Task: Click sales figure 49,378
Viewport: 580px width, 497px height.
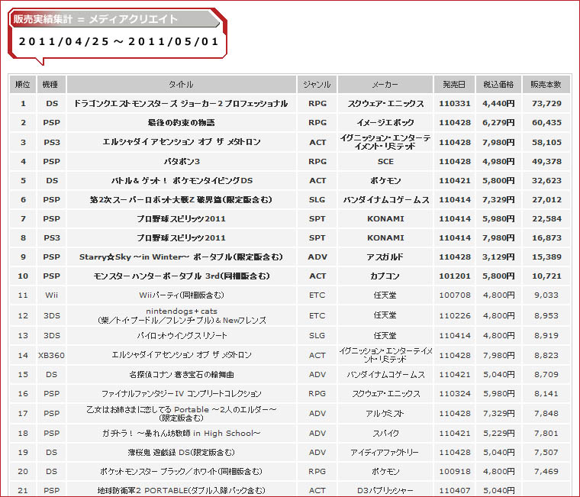Action: [546, 161]
